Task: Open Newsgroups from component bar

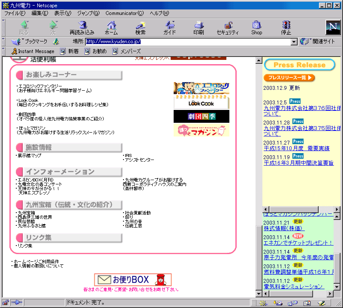Action: [x=292, y=303]
